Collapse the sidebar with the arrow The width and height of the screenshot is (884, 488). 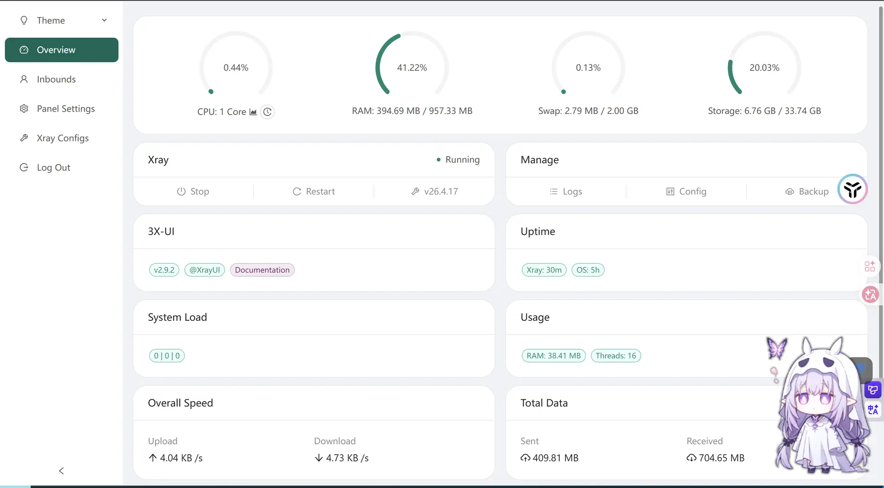[x=61, y=471]
